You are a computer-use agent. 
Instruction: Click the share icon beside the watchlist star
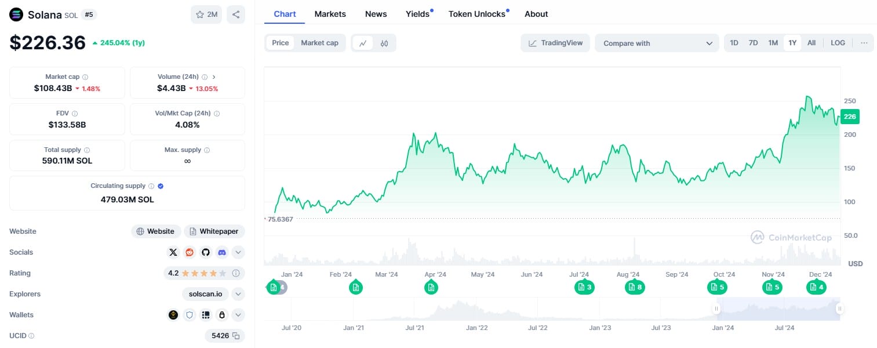(235, 14)
